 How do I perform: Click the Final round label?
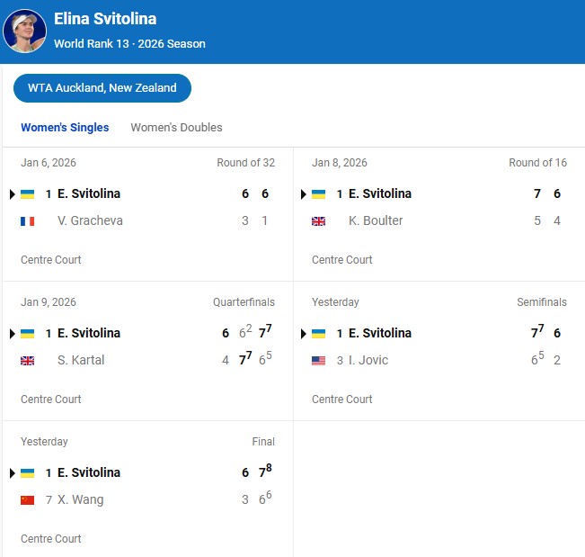pyautogui.click(x=263, y=442)
